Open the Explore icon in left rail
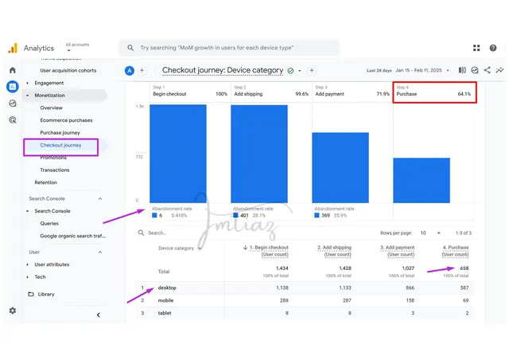The width and height of the screenshot is (509, 360). coord(13,104)
